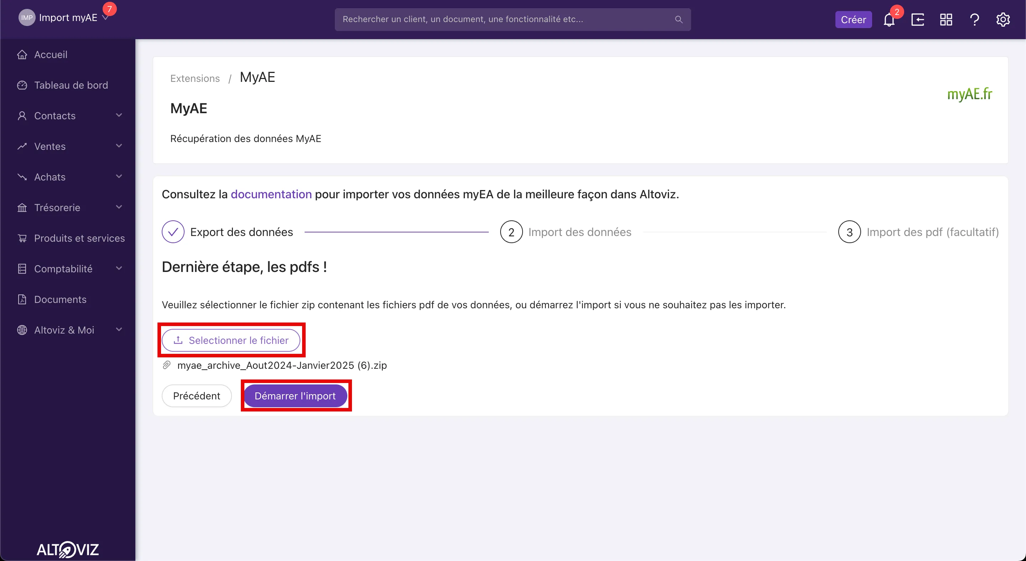Screen dimensions: 1026x561
Task: Click the completed Export step checkmark
Action: tap(173, 232)
